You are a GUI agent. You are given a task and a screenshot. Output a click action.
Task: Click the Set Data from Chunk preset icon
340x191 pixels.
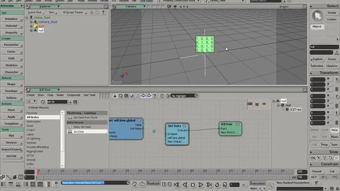tap(70, 117)
